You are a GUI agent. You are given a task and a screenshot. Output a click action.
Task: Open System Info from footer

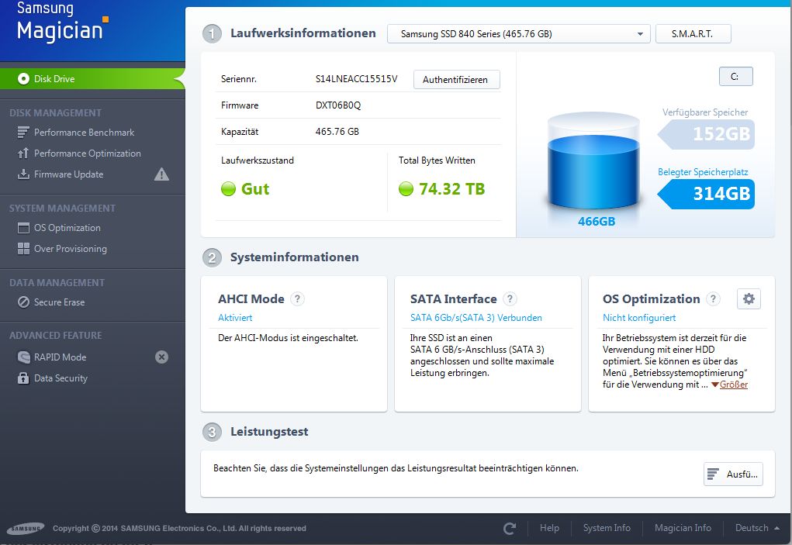click(x=607, y=528)
